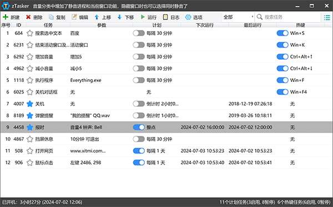Sort by 下次运行 column header
The width and height of the screenshot is (333, 207).
pos(204,25)
